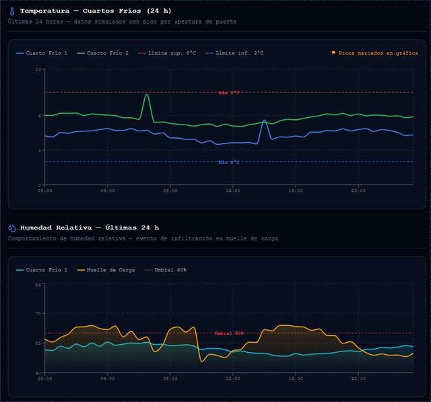
Task: Click the 'Temperatura — Cuartos Fríos (24 h)' heading
Action: 96,11
